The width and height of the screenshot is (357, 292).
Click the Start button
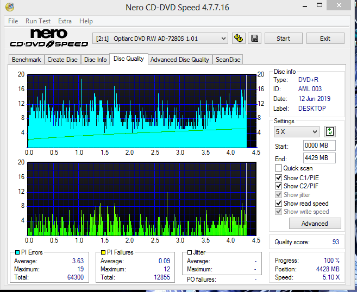284,39
